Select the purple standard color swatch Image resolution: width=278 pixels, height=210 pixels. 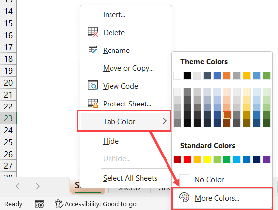tap(267, 159)
